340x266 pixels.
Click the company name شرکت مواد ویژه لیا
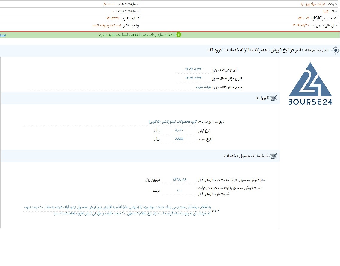[x=313, y=4]
